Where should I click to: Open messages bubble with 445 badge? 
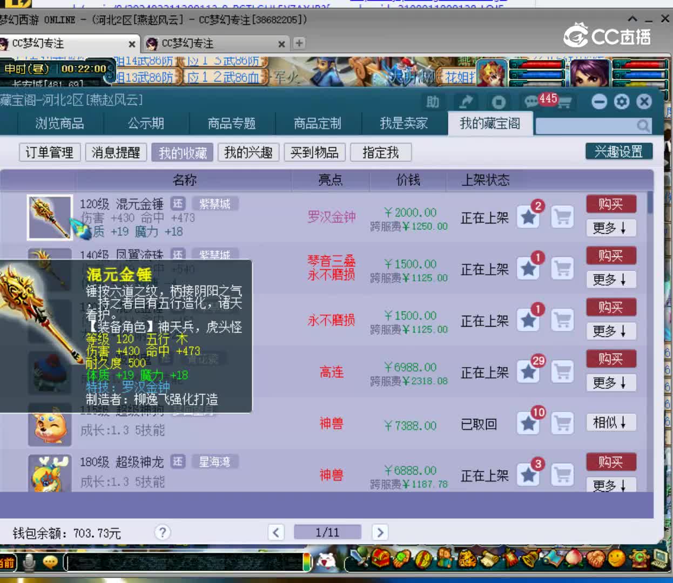[531, 101]
